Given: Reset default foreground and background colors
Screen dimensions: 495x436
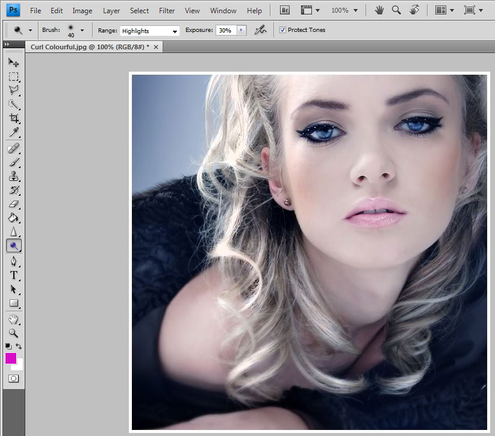Looking at the screenshot, I should [x=8, y=346].
